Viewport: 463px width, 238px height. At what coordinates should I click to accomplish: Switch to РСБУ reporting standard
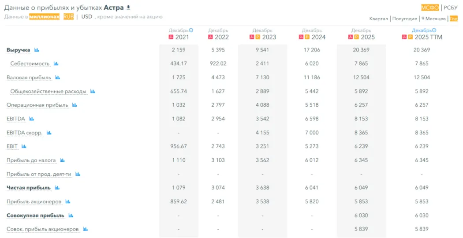click(x=451, y=7)
